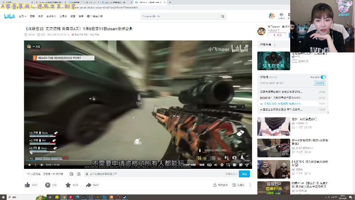
Task: Open Steam from the taskbar
Action: pyautogui.click(x=125, y=197)
